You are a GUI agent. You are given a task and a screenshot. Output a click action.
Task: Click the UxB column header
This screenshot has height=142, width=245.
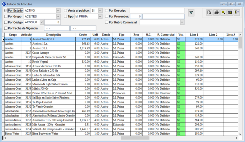pyautogui.click(x=95, y=35)
